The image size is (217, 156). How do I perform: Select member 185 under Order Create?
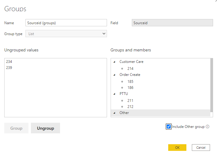[130, 81]
